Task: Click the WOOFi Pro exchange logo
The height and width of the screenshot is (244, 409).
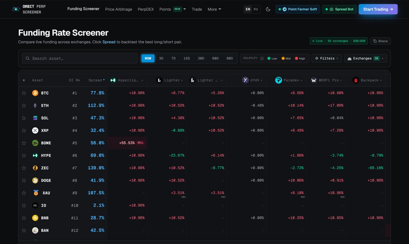Action: tap(314, 80)
